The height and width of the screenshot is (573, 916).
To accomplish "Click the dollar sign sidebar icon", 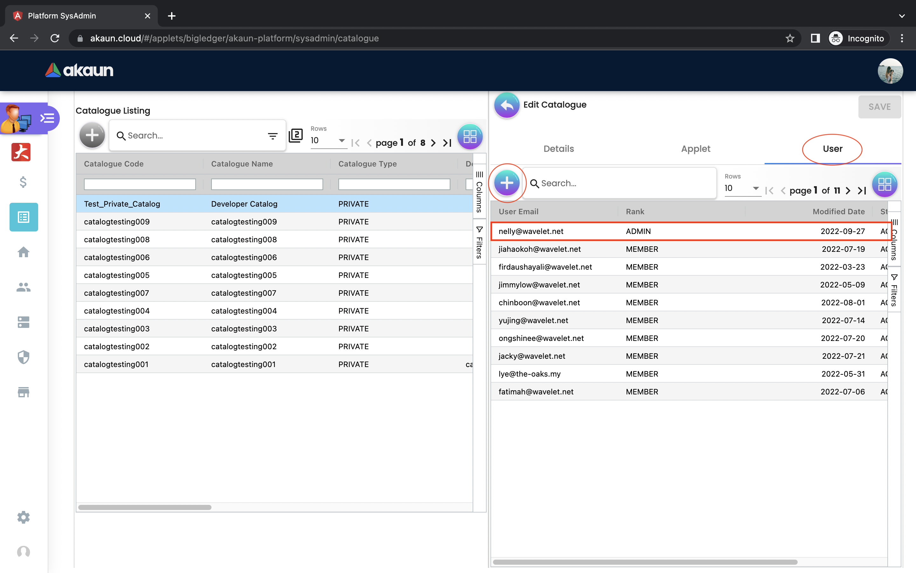I will coord(23,182).
